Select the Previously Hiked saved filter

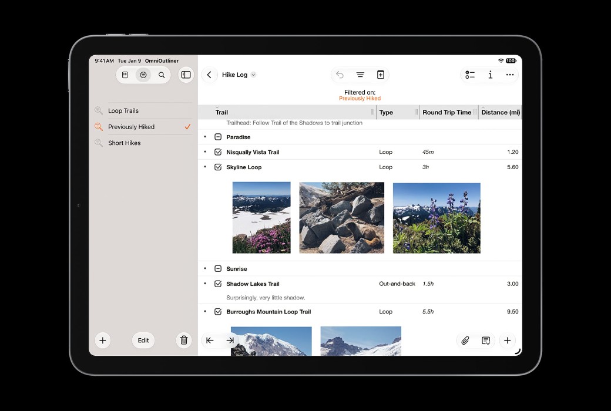pos(143,127)
